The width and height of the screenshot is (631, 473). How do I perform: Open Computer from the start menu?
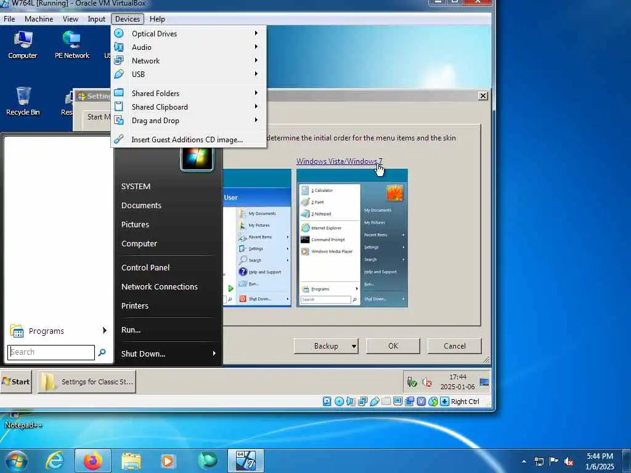[139, 244]
